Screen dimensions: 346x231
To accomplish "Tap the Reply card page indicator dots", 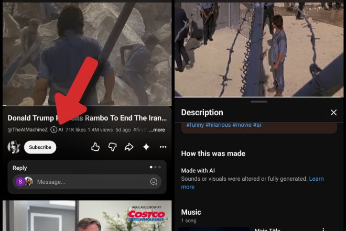I will [x=155, y=167].
